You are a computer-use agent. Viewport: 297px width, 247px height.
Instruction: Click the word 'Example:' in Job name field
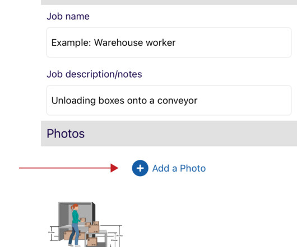[x=71, y=42]
